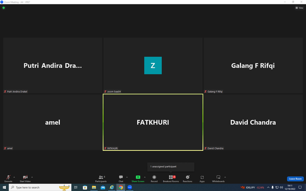
Task: Open Microsoft Store from the taskbar
Action: pos(85,188)
